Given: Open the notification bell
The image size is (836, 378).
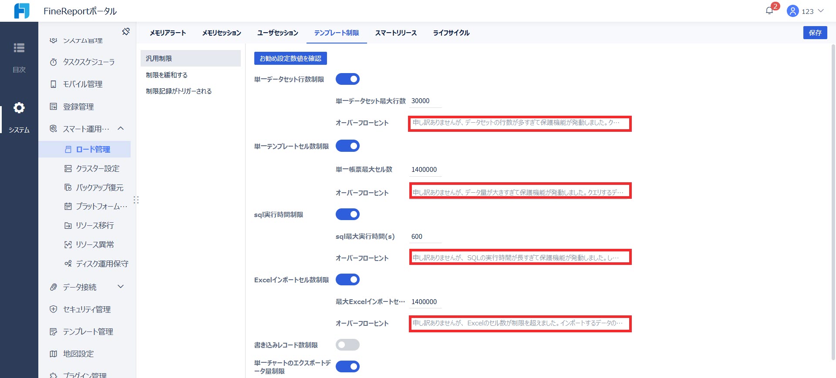Looking at the screenshot, I should click(769, 11).
